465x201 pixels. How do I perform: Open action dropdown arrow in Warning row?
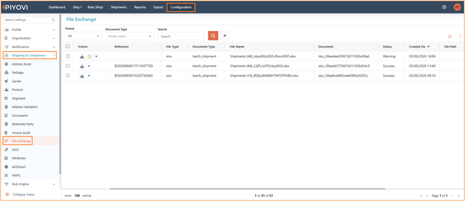point(96,56)
